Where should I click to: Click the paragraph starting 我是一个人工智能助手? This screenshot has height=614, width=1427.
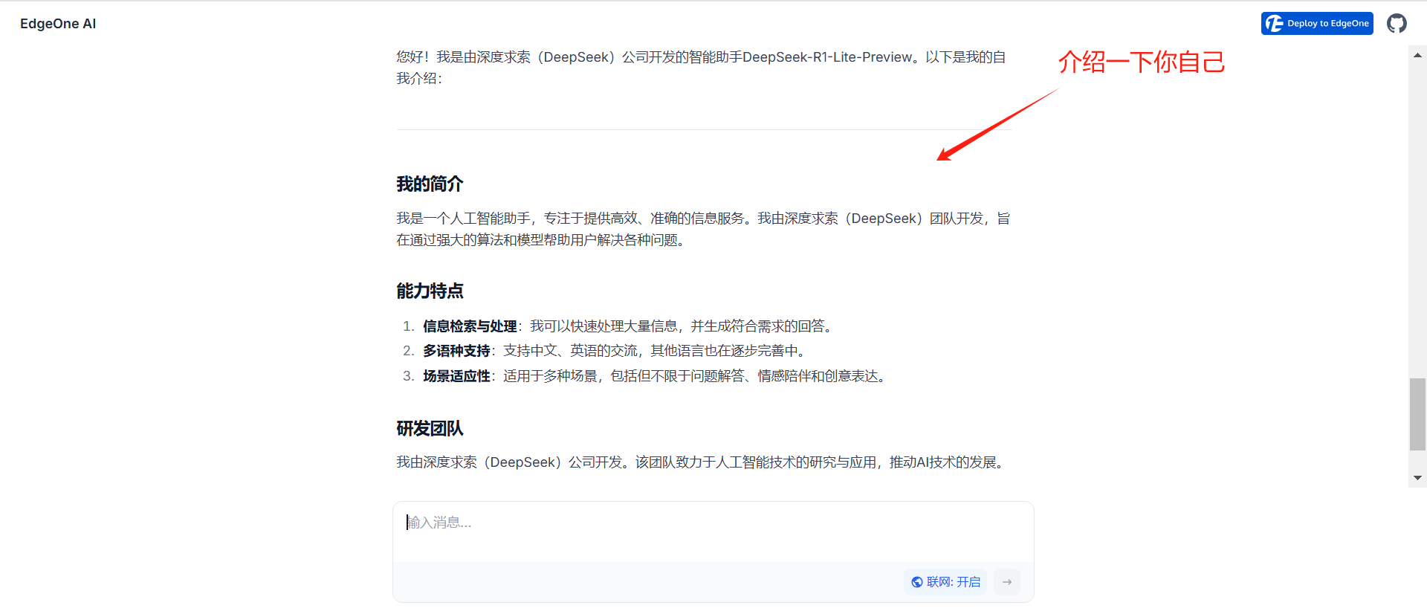point(703,229)
